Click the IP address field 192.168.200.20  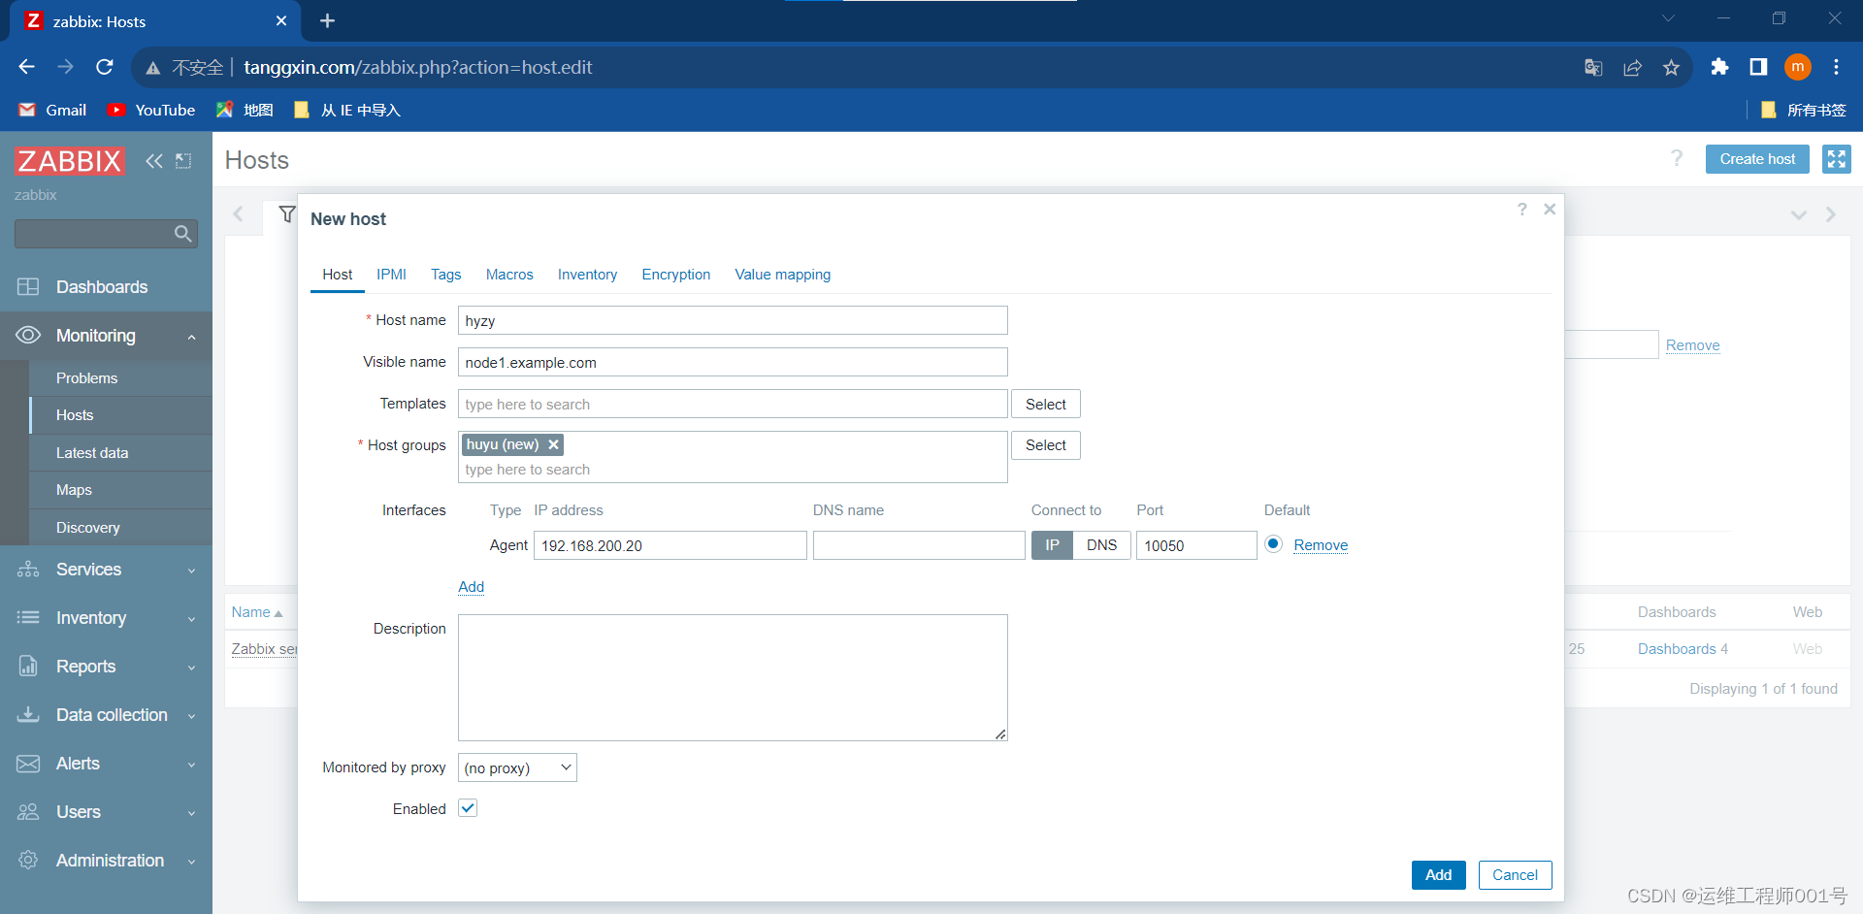[x=670, y=545]
